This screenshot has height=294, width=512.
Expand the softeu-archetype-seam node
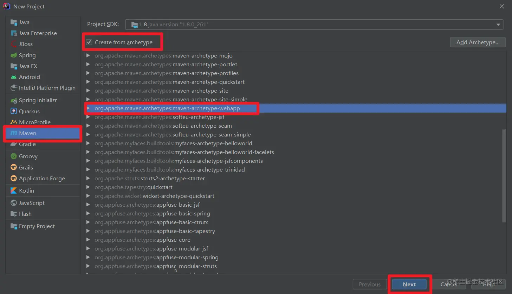88,126
